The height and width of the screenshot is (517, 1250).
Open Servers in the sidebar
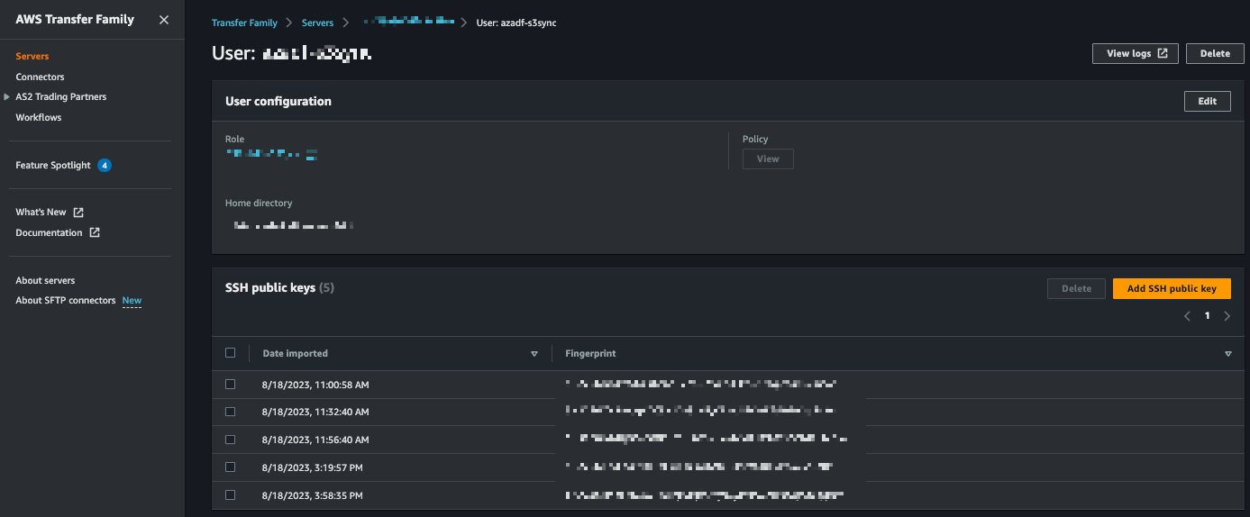(x=32, y=57)
